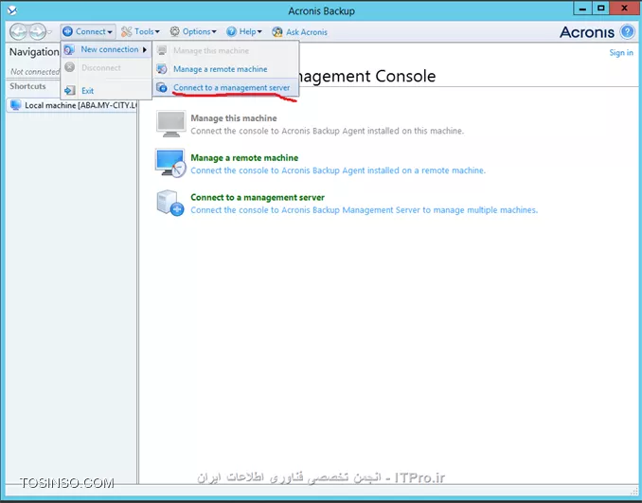Click the Tools wrench icon
Viewport: 642px width, 503px height.
[x=127, y=31]
